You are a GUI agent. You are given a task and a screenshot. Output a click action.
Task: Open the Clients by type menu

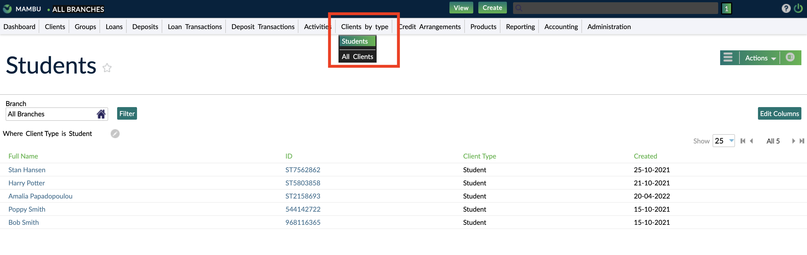tap(364, 27)
